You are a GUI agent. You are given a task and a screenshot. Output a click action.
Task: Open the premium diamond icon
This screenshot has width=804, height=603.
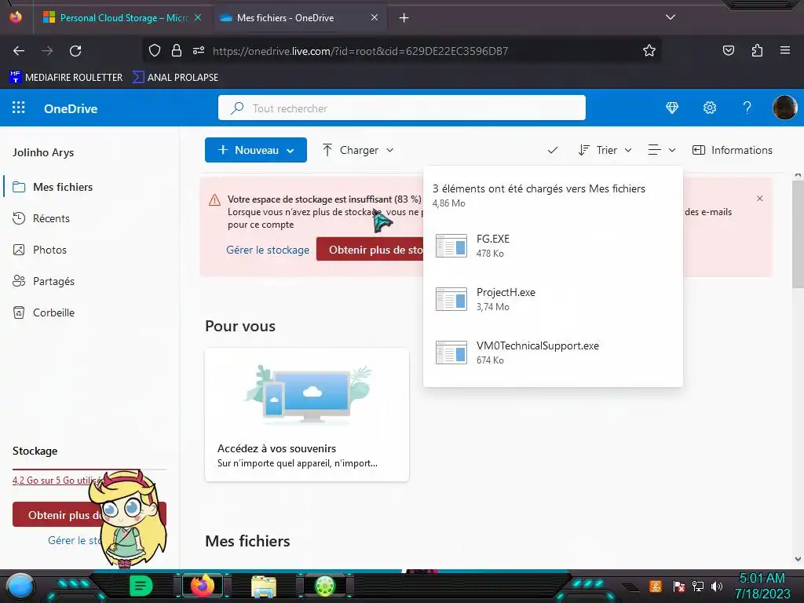coord(672,108)
